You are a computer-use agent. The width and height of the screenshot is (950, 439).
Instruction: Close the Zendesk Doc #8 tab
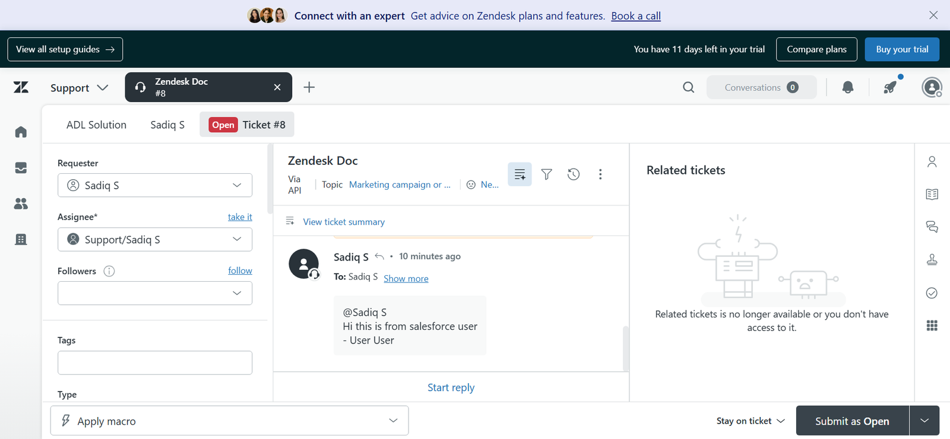tap(277, 87)
